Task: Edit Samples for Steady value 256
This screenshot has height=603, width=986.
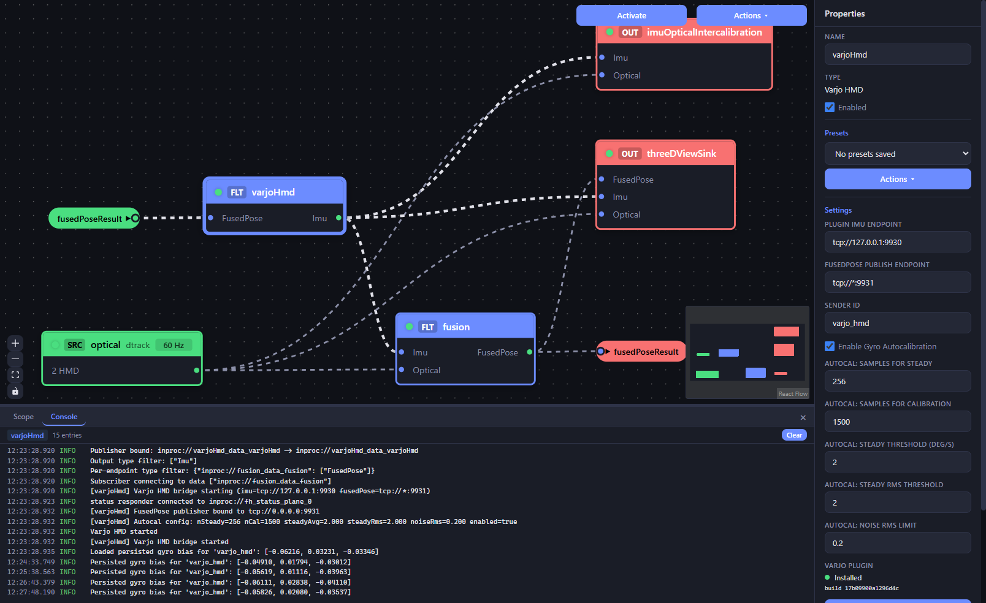Action: point(898,381)
